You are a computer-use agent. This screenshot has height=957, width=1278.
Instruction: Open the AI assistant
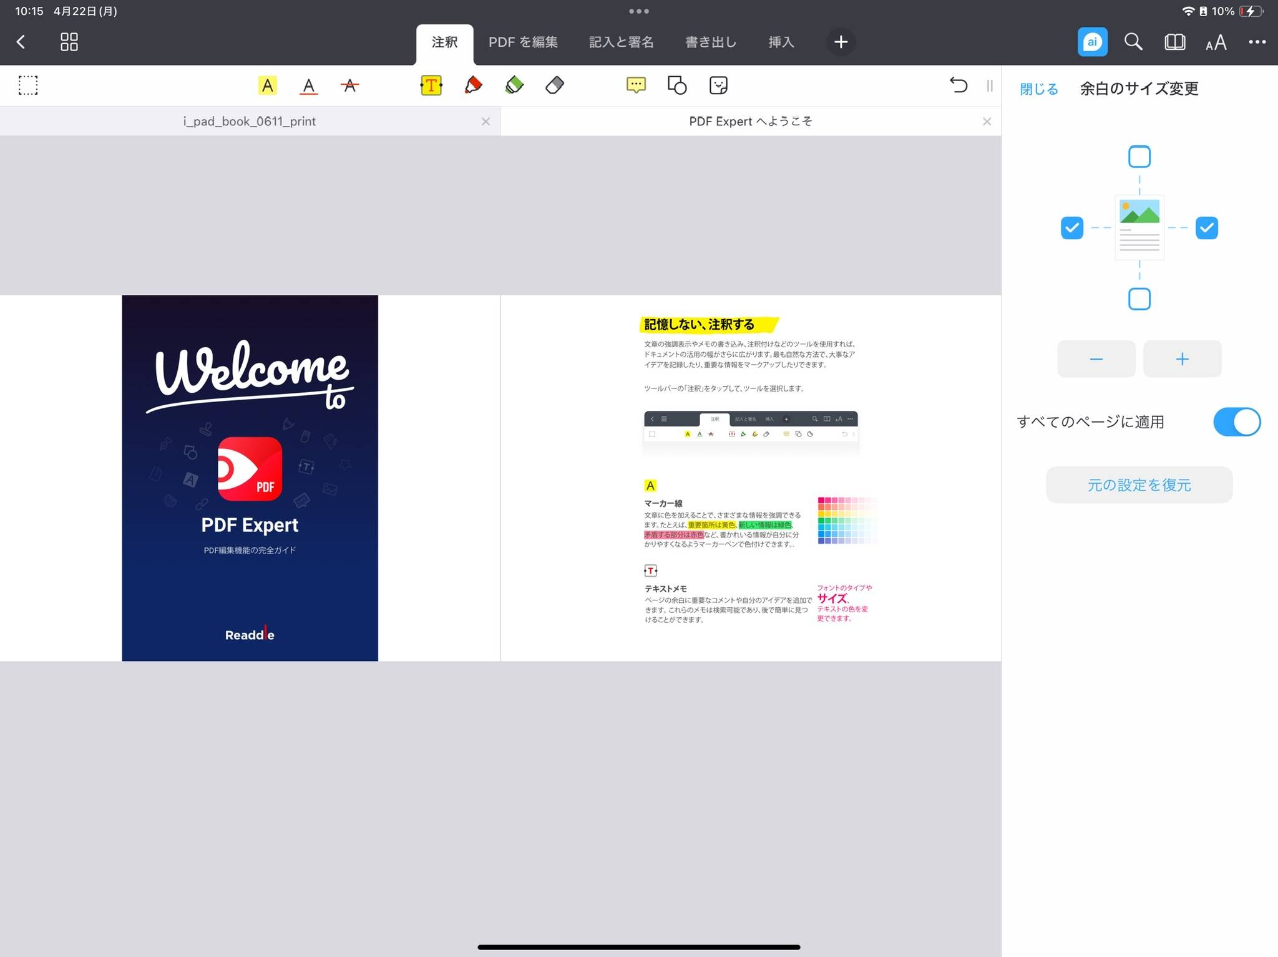click(1092, 42)
